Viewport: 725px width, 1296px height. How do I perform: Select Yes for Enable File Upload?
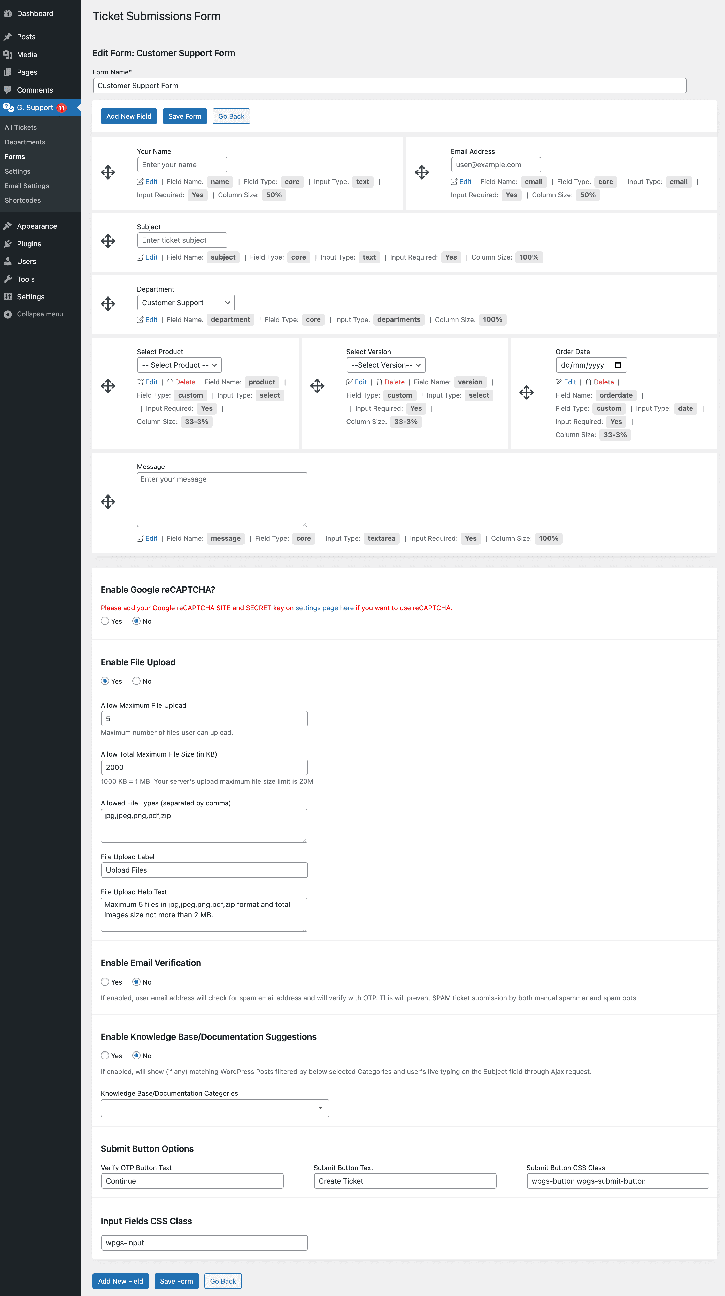tap(105, 681)
